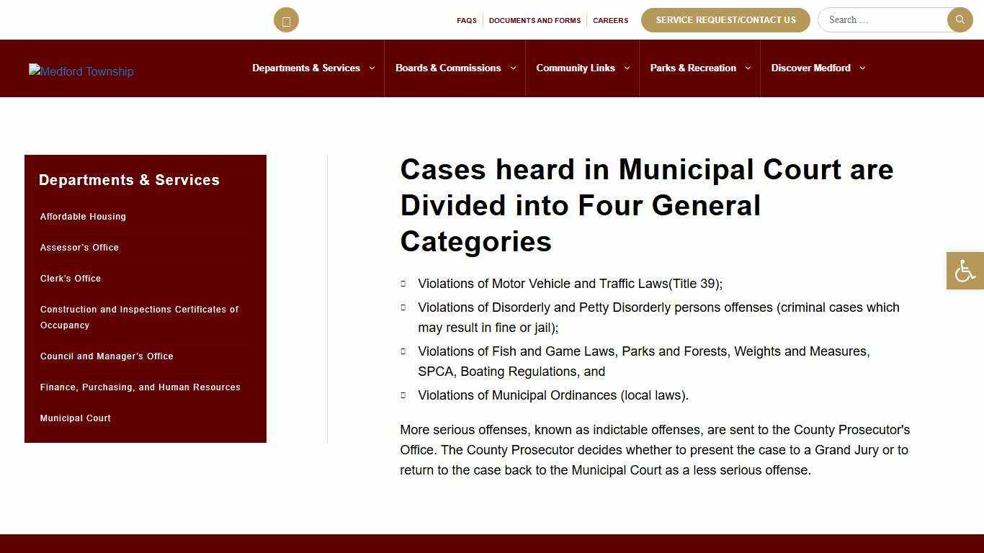Open the Careers page
The height and width of the screenshot is (553, 984).
(x=610, y=20)
